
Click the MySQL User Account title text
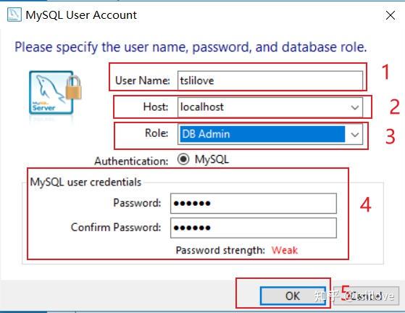pos(81,15)
